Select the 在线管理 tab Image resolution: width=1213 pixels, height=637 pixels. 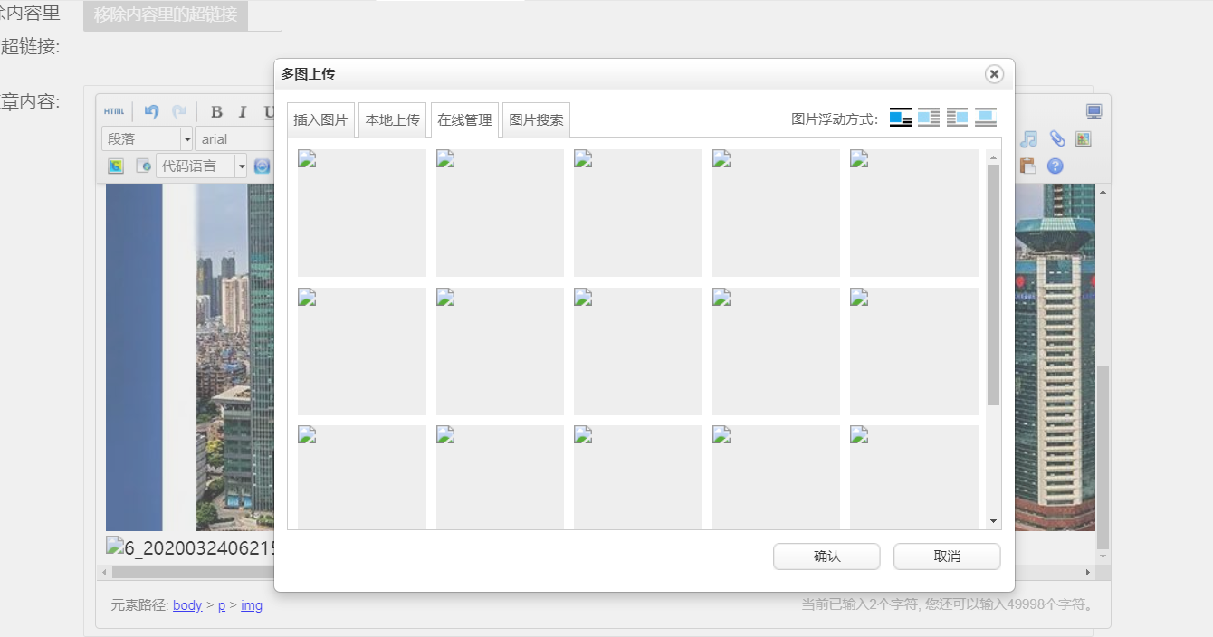pyautogui.click(x=464, y=119)
